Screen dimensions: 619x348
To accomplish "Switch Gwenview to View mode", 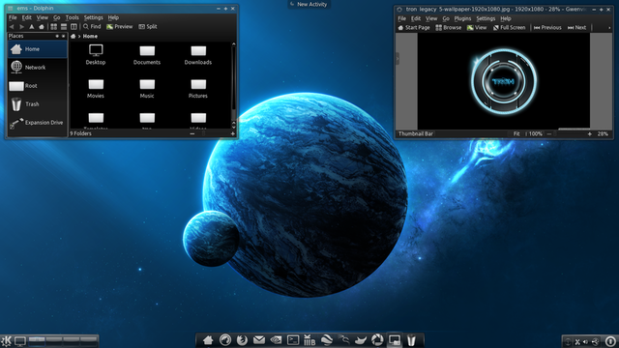I will point(477,28).
